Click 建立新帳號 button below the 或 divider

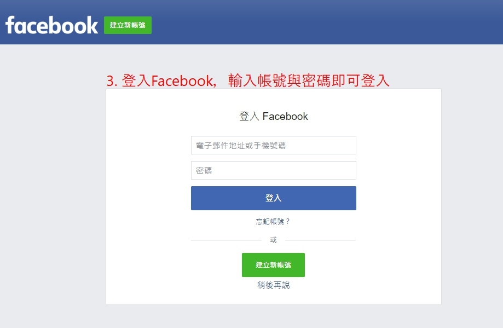[x=273, y=265]
